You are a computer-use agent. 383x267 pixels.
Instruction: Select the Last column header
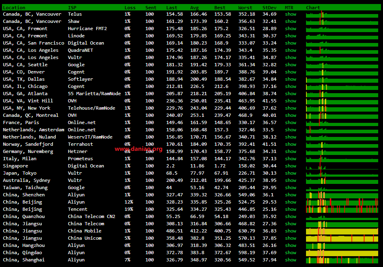click(172, 8)
